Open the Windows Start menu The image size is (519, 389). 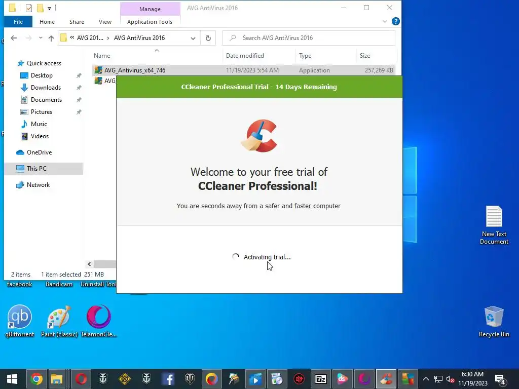pos(12,379)
